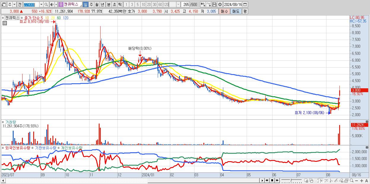
Task: Select the 10 interval button
Action: click(143, 5)
